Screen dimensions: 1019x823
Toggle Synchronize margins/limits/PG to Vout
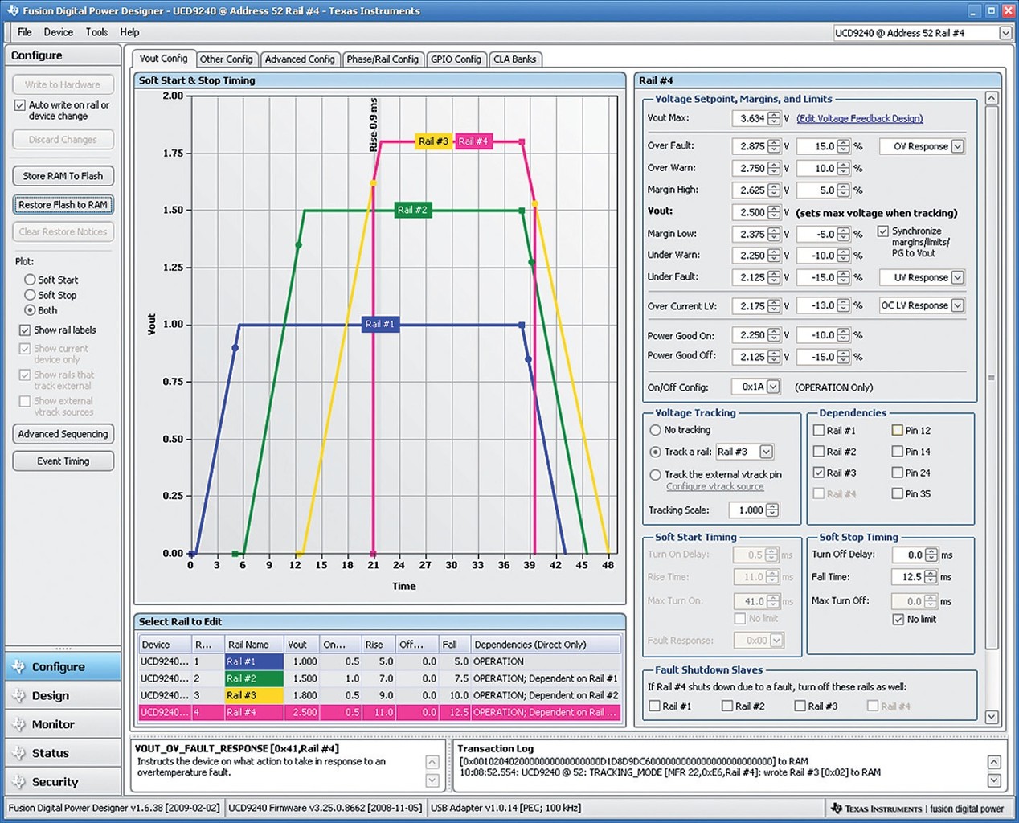[883, 231]
